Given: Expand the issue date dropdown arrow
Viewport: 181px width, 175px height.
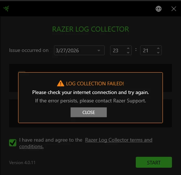Looking at the screenshot, I should [99, 50].
